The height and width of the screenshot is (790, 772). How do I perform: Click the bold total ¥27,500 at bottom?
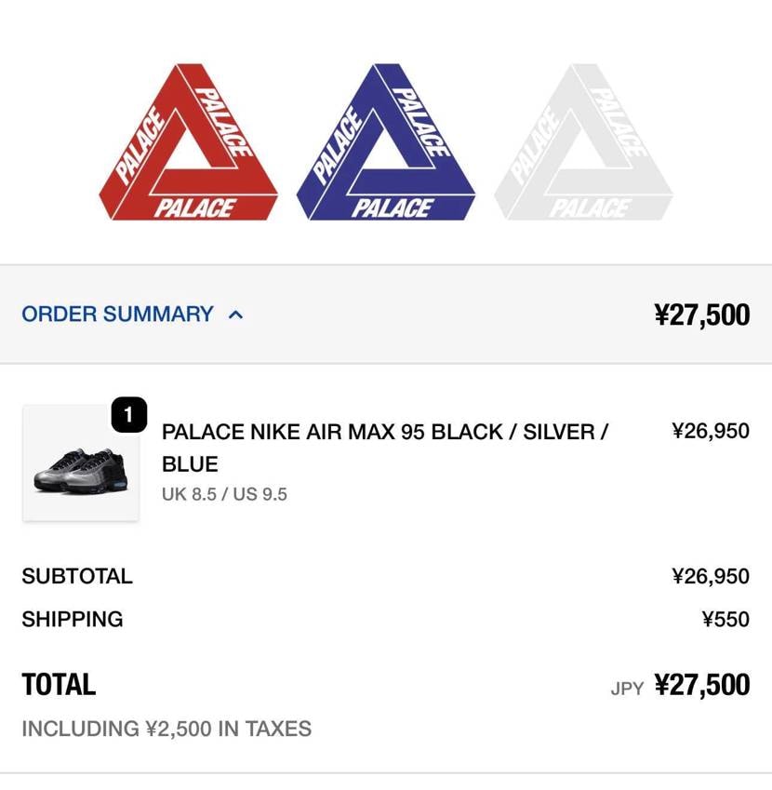point(702,686)
